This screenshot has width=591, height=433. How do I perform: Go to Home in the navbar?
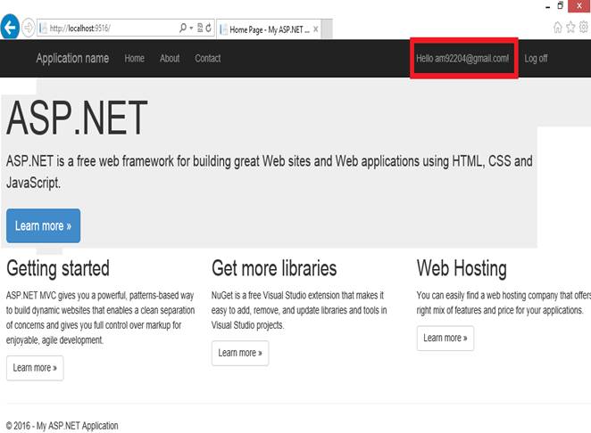pos(135,58)
